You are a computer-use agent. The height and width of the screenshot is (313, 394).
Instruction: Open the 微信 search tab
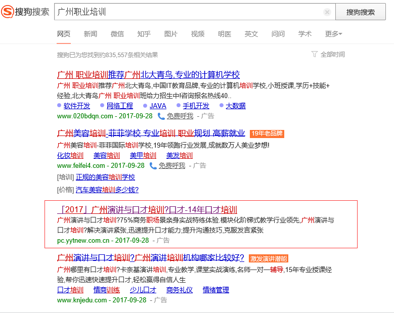pos(117,34)
